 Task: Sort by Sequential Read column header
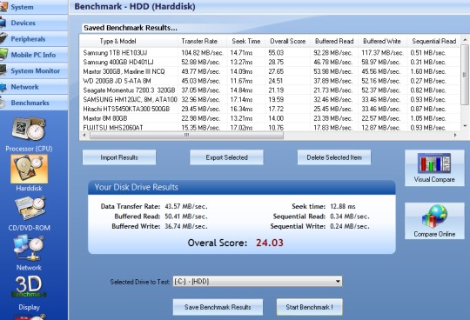[433, 42]
